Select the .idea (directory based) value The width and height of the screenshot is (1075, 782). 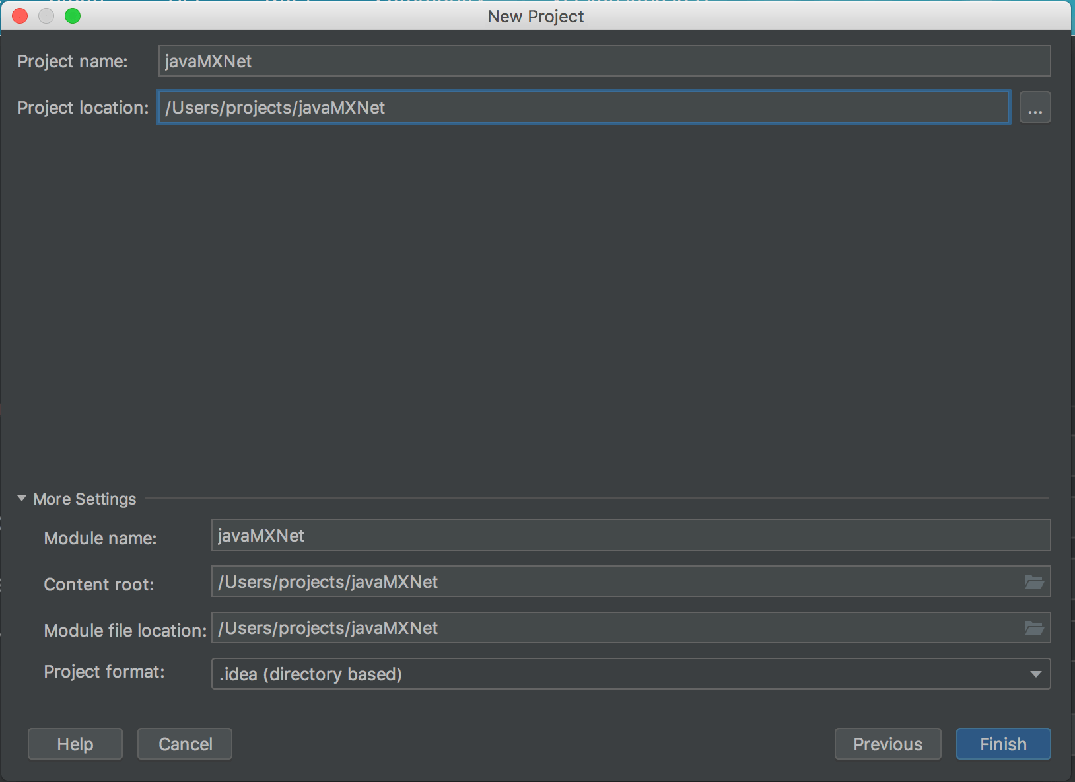[x=310, y=674]
